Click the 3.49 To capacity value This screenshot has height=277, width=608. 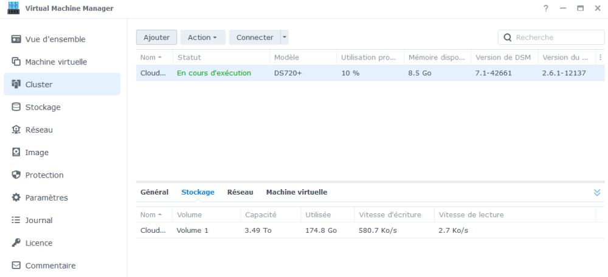pyautogui.click(x=258, y=230)
